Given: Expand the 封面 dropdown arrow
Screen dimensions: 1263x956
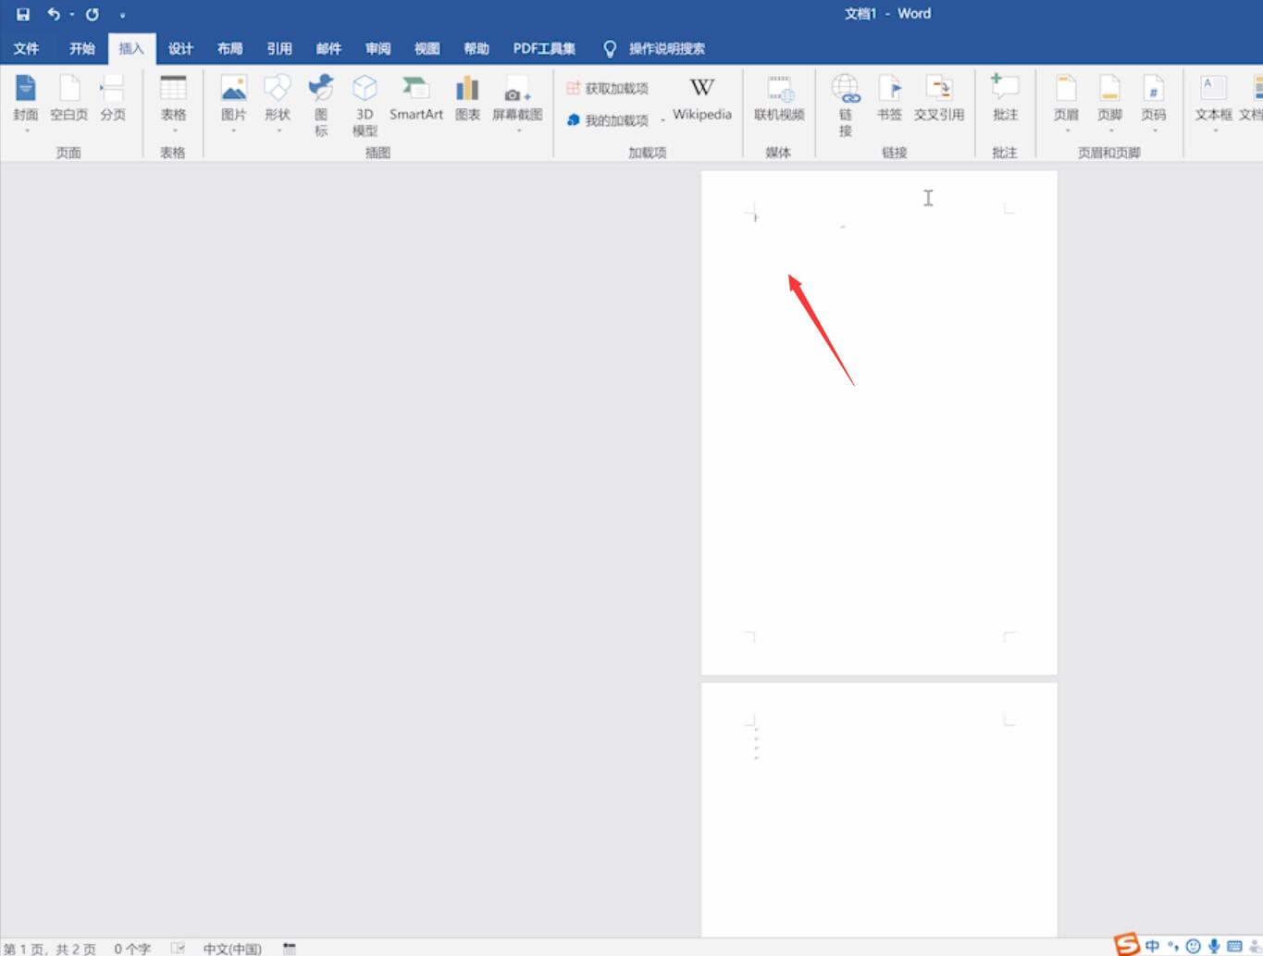Looking at the screenshot, I should coord(26,131).
